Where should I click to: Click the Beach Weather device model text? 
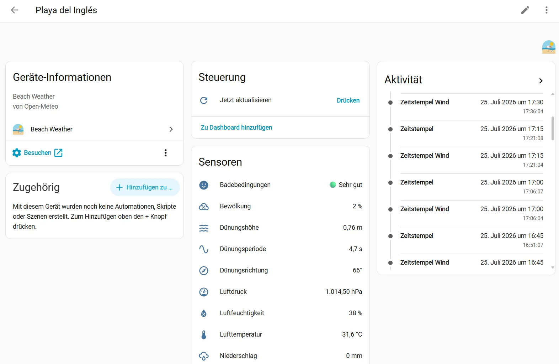[x=34, y=97]
